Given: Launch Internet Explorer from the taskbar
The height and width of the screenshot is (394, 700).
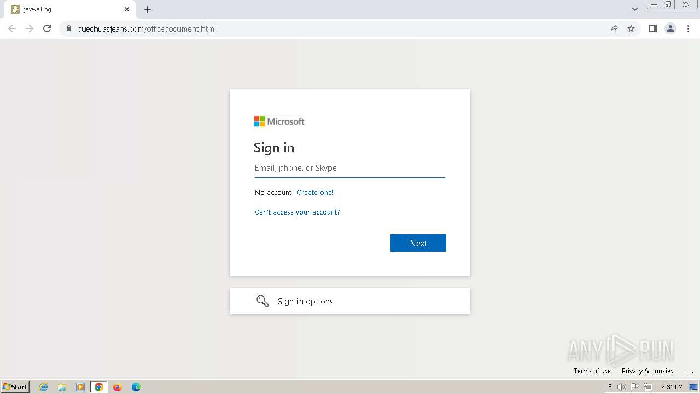Looking at the screenshot, I should click(x=44, y=387).
